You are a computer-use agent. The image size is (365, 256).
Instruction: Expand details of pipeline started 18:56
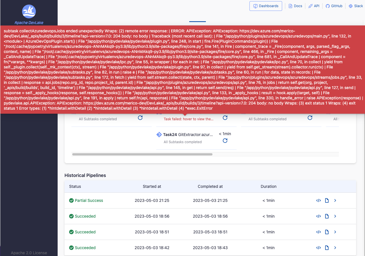[x=335, y=216]
